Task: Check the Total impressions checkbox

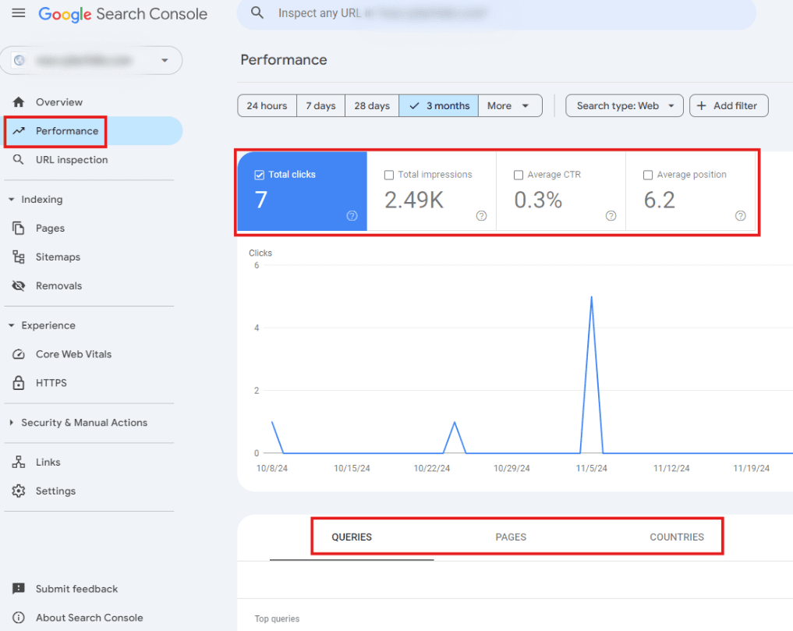Action: (x=389, y=175)
